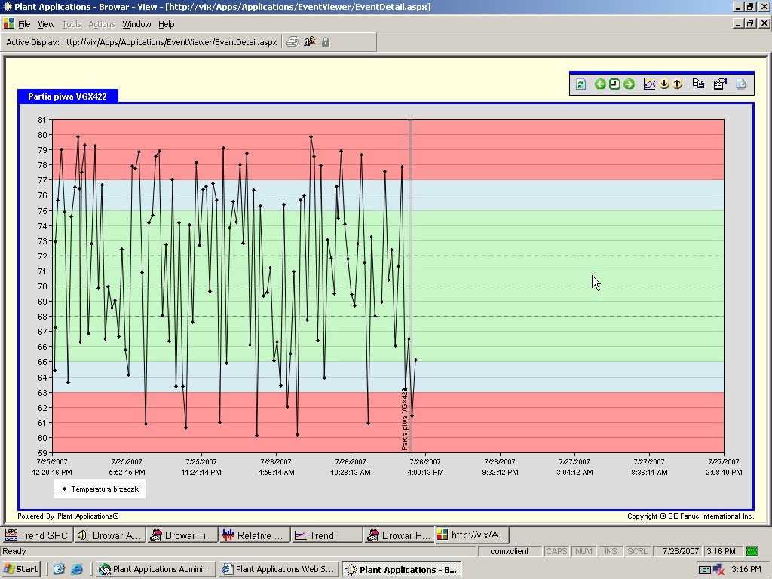Switch to the Browar Ti... tab
772x579 pixels.
(x=182, y=535)
